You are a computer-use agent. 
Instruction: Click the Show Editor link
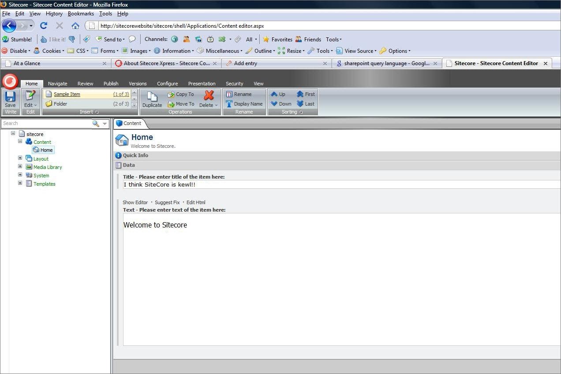135,202
